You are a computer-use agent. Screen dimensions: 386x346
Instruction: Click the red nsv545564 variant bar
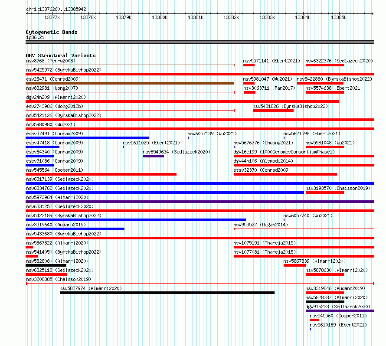(101, 174)
